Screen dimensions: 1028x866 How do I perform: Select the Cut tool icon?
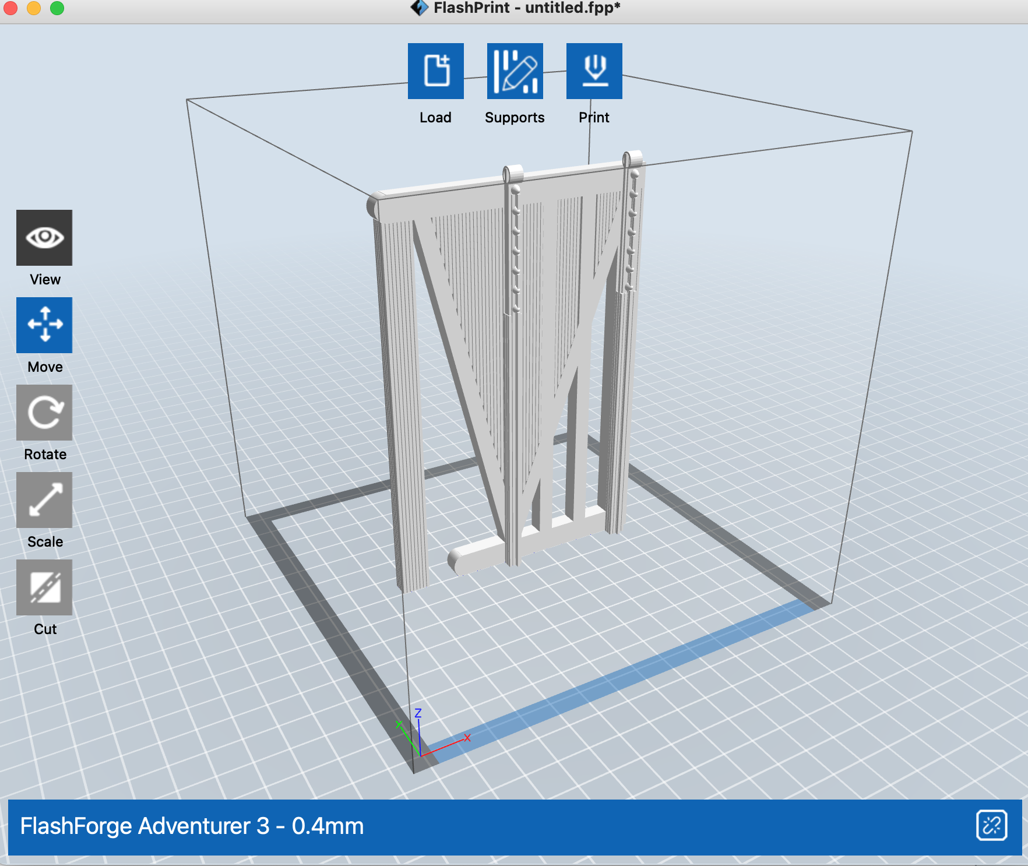44,587
